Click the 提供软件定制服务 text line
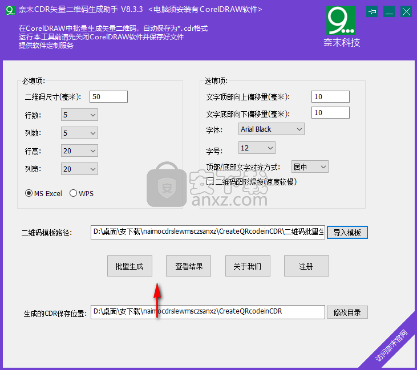The width and height of the screenshot is (417, 370). [x=46, y=46]
